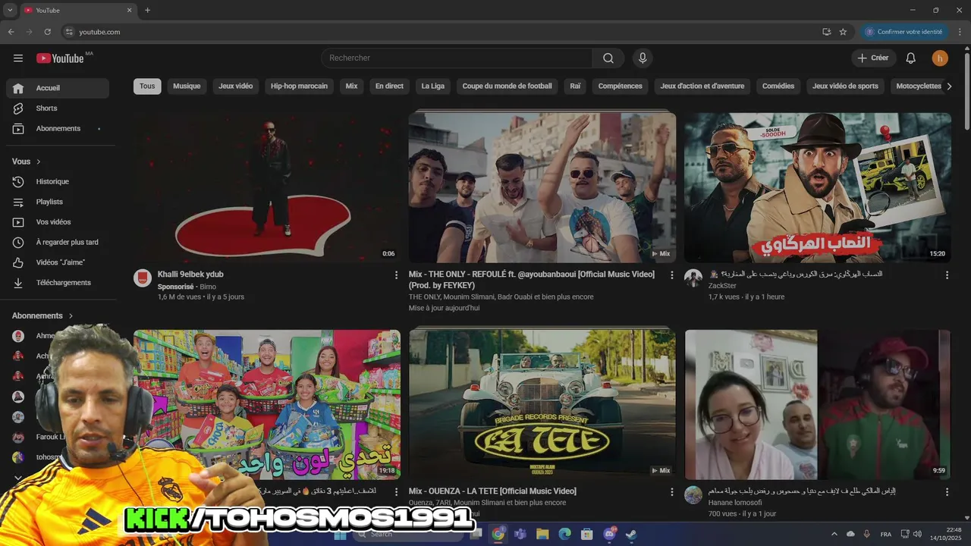Click the youtube.com address bar

coord(440,32)
